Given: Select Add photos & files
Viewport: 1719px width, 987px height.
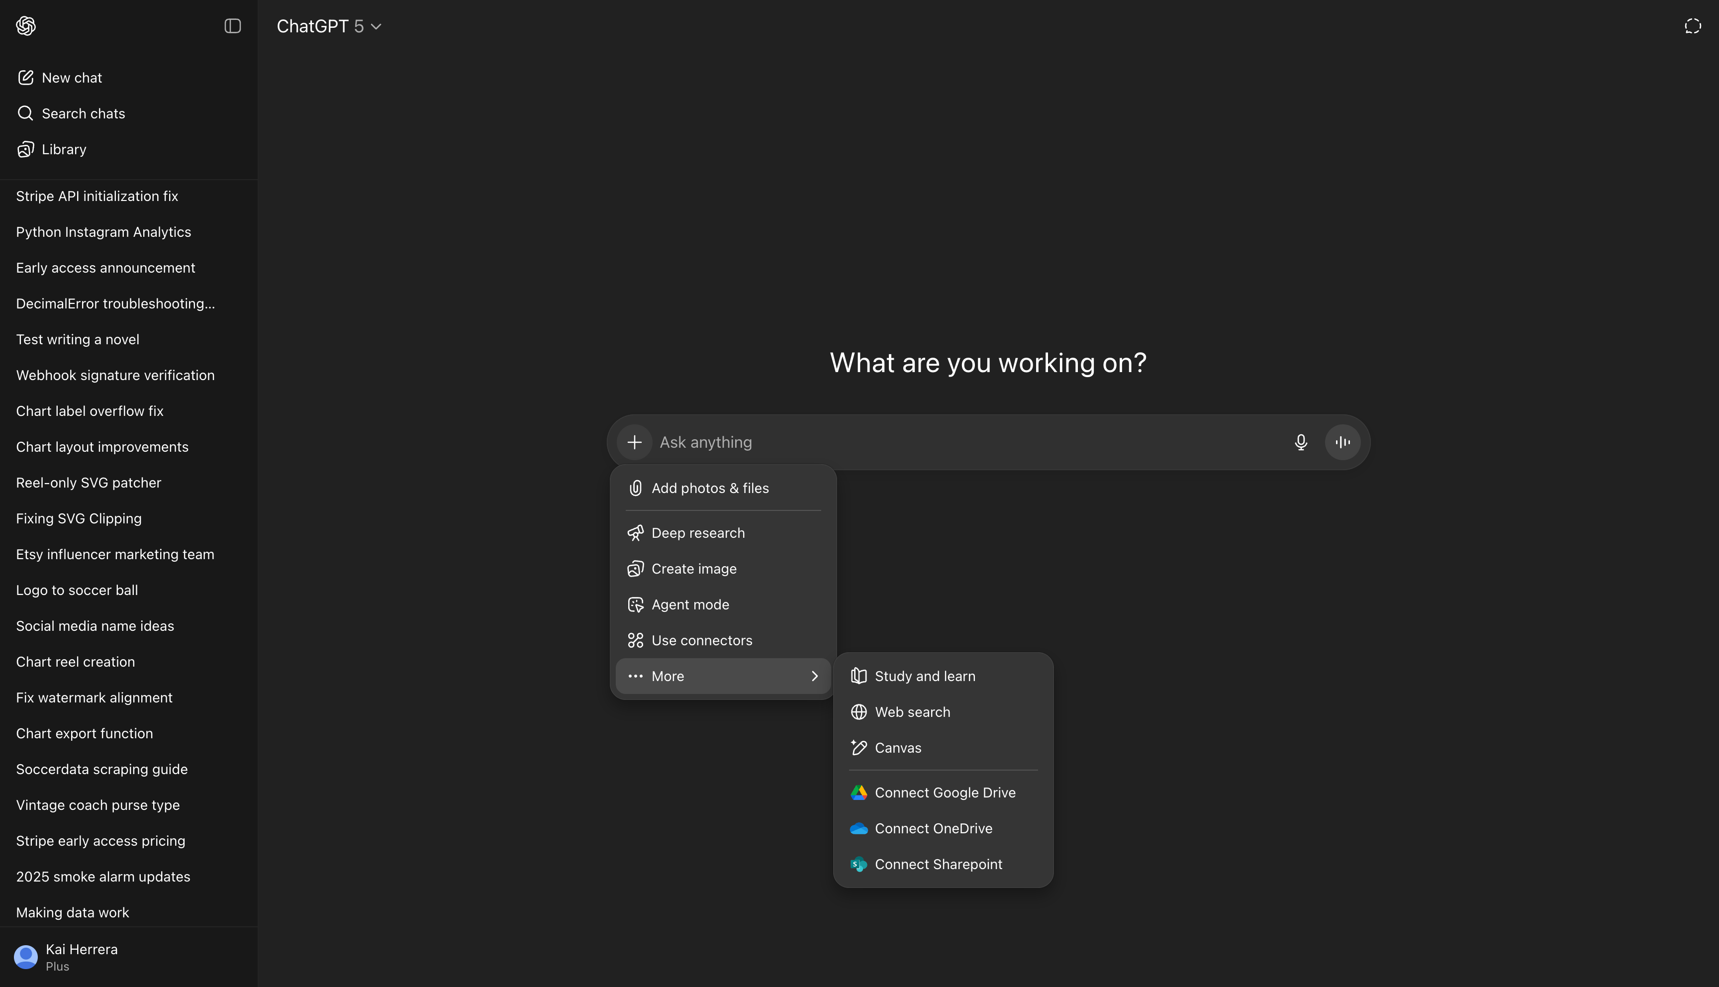Looking at the screenshot, I should [709, 488].
